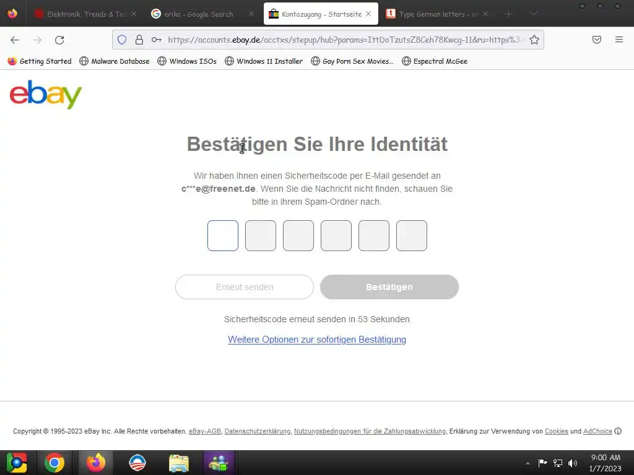Click the sixth security code digit box
This screenshot has width=634, height=475.
tap(412, 236)
